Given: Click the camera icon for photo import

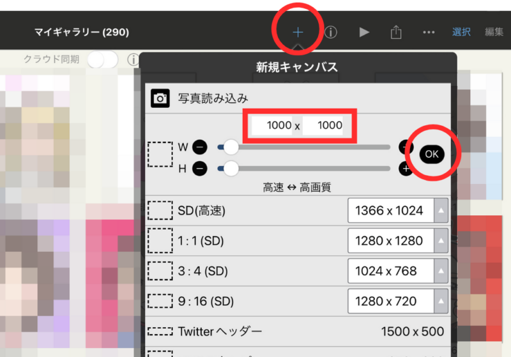Looking at the screenshot, I should point(160,98).
